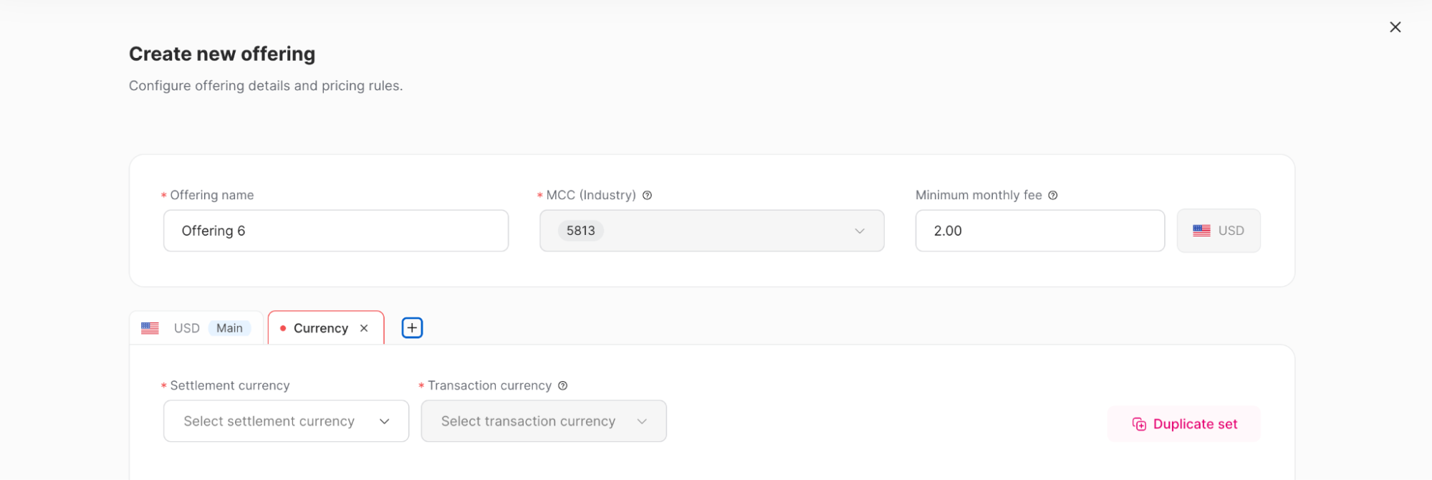Click the Transaction currency help icon
This screenshot has width=1432, height=480.
563,385
